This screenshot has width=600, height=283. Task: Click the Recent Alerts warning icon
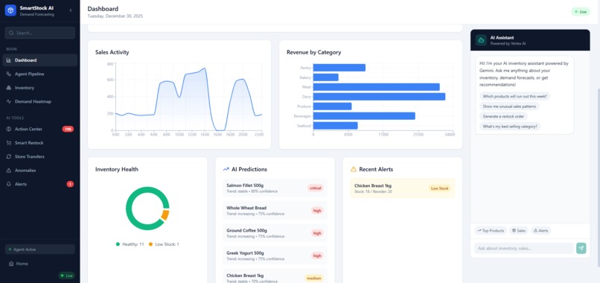click(353, 169)
